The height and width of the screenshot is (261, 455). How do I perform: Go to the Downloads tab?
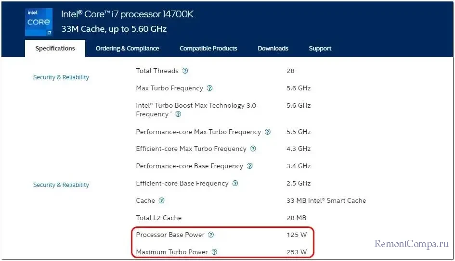tap(273, 49)
